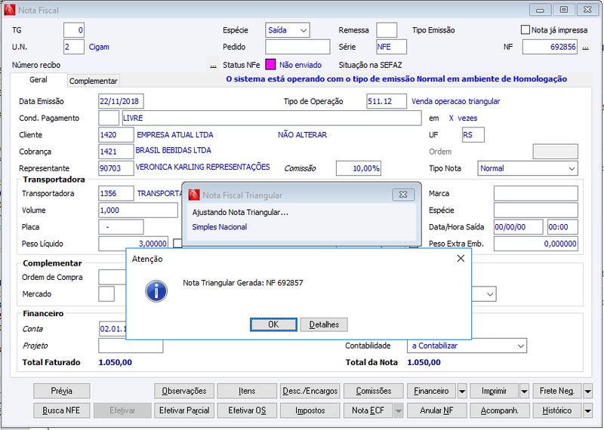Click the Cobrança code field 1421
604x430 pixels.
click(116, 152)
